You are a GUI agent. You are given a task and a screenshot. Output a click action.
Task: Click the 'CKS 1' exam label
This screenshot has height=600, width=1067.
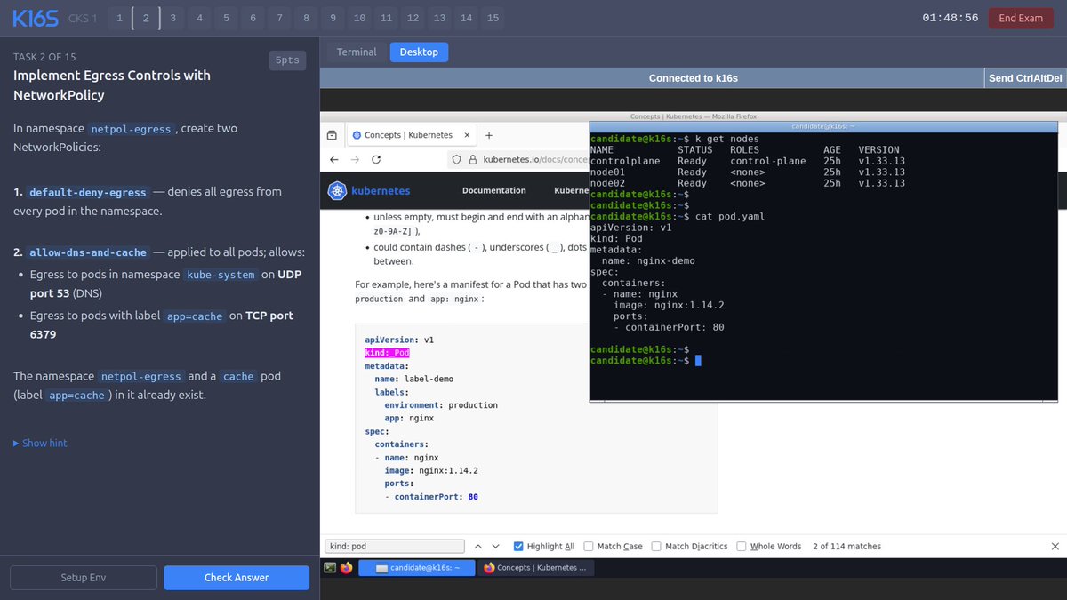click(x=82, y=18)
